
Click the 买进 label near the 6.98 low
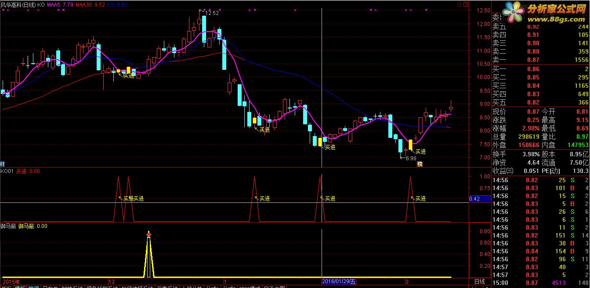420,152
